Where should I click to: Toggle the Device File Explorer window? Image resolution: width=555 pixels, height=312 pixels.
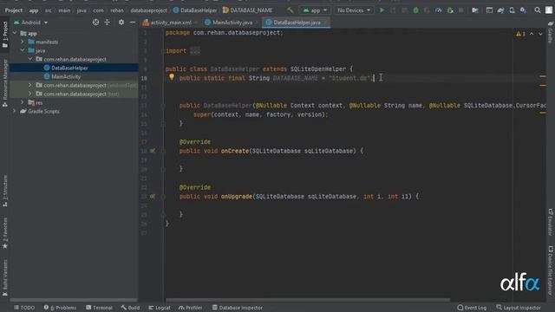tap(551, 270)
